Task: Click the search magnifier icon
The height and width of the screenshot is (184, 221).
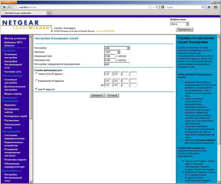Action: [x=203, y=7]
